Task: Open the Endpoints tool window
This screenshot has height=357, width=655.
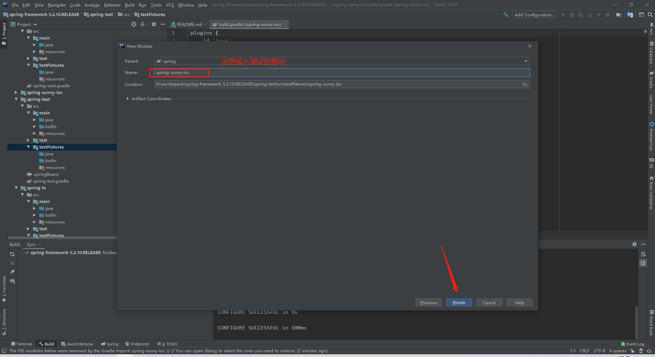Action: pyautogui.click(x=137, y=344)
